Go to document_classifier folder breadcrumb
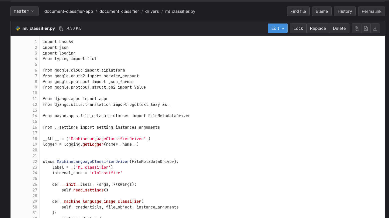The height and width of the screenshot is (218, 389). click(x=119, y=11)
